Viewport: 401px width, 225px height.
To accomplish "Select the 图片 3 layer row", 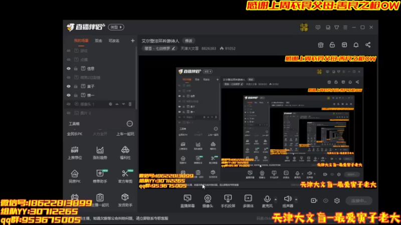I will tap(100, 113).
